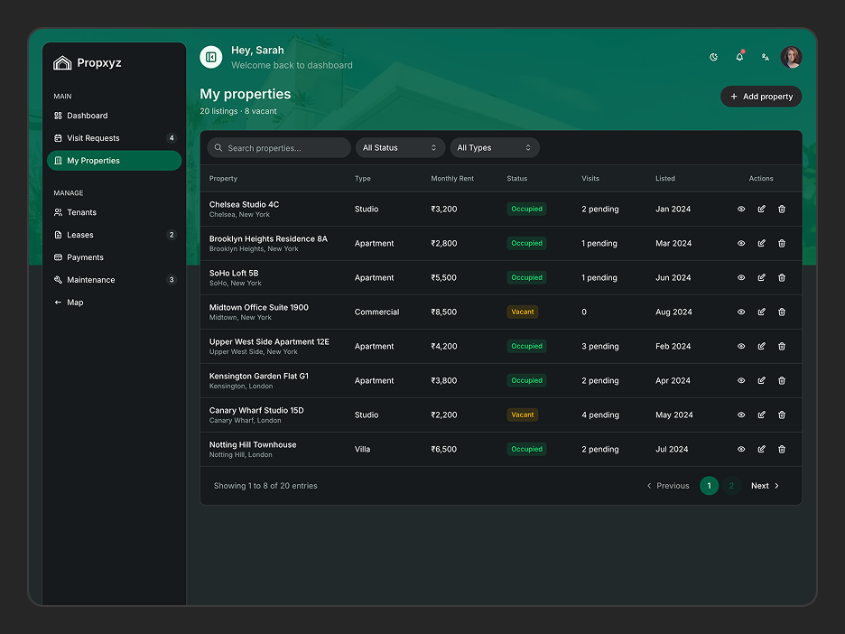The image size is (845, 634).
Task: Open the All Types dropdown
Action: (x=495, y=148)
